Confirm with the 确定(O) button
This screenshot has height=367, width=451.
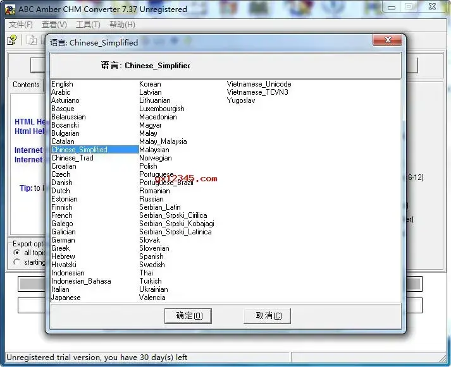(x=188, y=316)
